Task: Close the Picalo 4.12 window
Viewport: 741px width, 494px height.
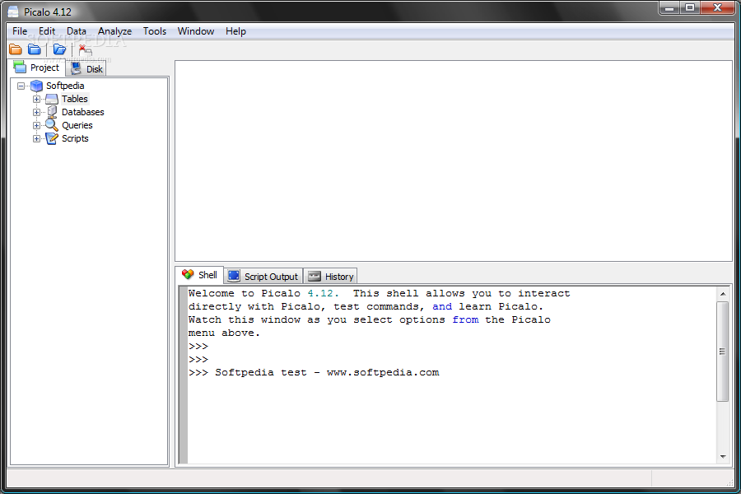Action: [717, 8]
